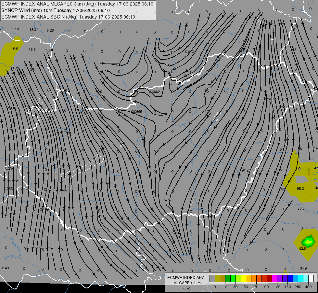Click the map value 15.3
318x293 pixels.
(32, 49)
